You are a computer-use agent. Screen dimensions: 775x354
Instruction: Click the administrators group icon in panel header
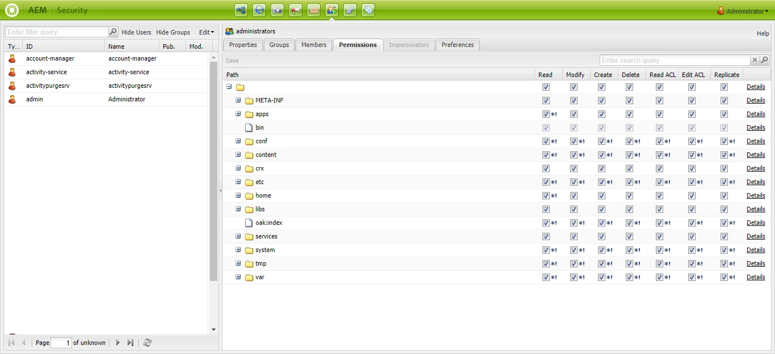pyautogui.click(x=230, y=31)
